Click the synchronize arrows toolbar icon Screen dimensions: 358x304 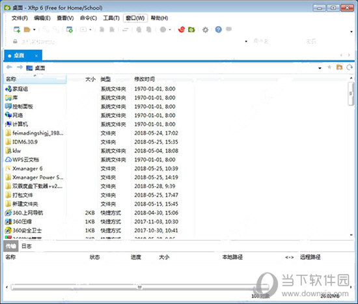coord(126,30)
